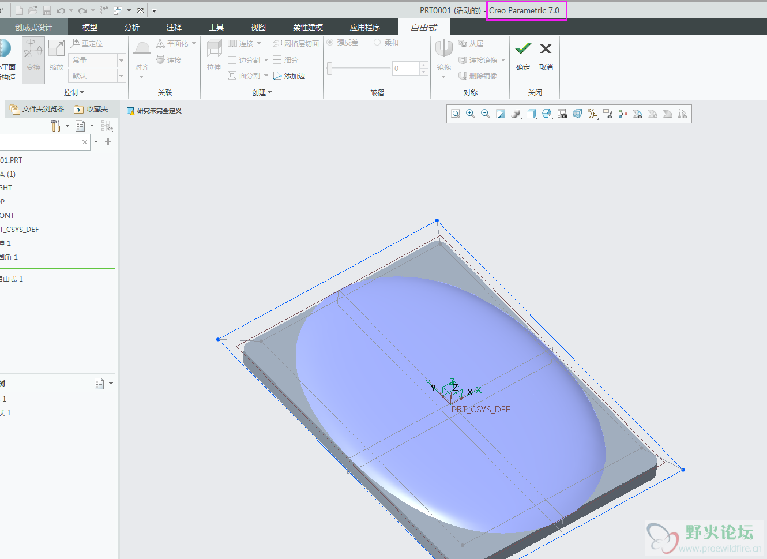Toggle spin center icon
The image size is (767, 559).
point(623,114)
